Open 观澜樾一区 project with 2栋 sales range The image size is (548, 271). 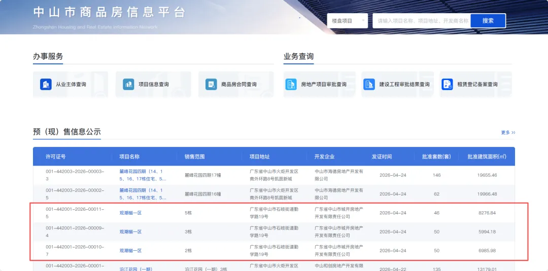point(130,250)
